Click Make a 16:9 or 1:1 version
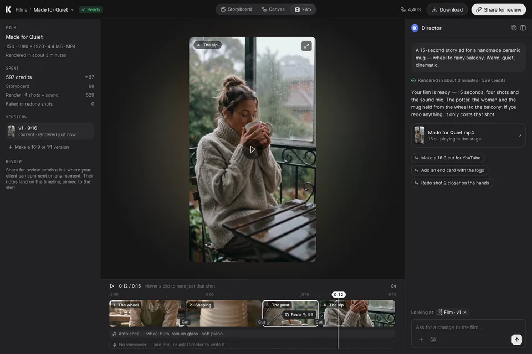Viewport: 532px width, 354px height. 38,147
